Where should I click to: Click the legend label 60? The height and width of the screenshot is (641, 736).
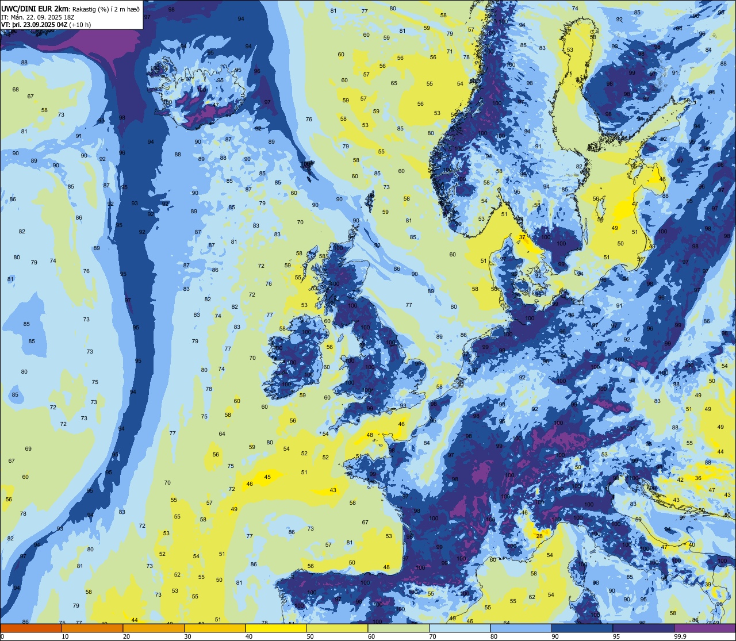[371, 636]
